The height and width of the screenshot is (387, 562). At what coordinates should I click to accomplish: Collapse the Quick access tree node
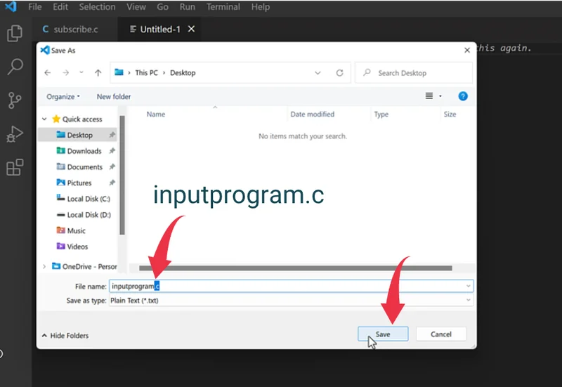pos(45,119)
